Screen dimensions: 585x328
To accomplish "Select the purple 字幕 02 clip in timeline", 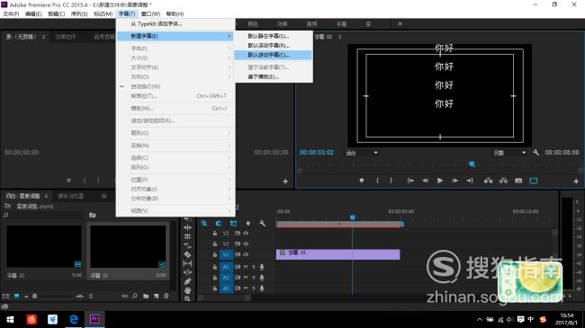I will tap(338, 254).
